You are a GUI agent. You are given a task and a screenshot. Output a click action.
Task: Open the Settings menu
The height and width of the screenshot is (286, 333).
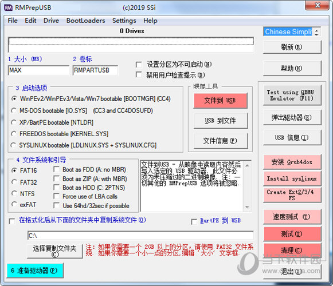124,21
